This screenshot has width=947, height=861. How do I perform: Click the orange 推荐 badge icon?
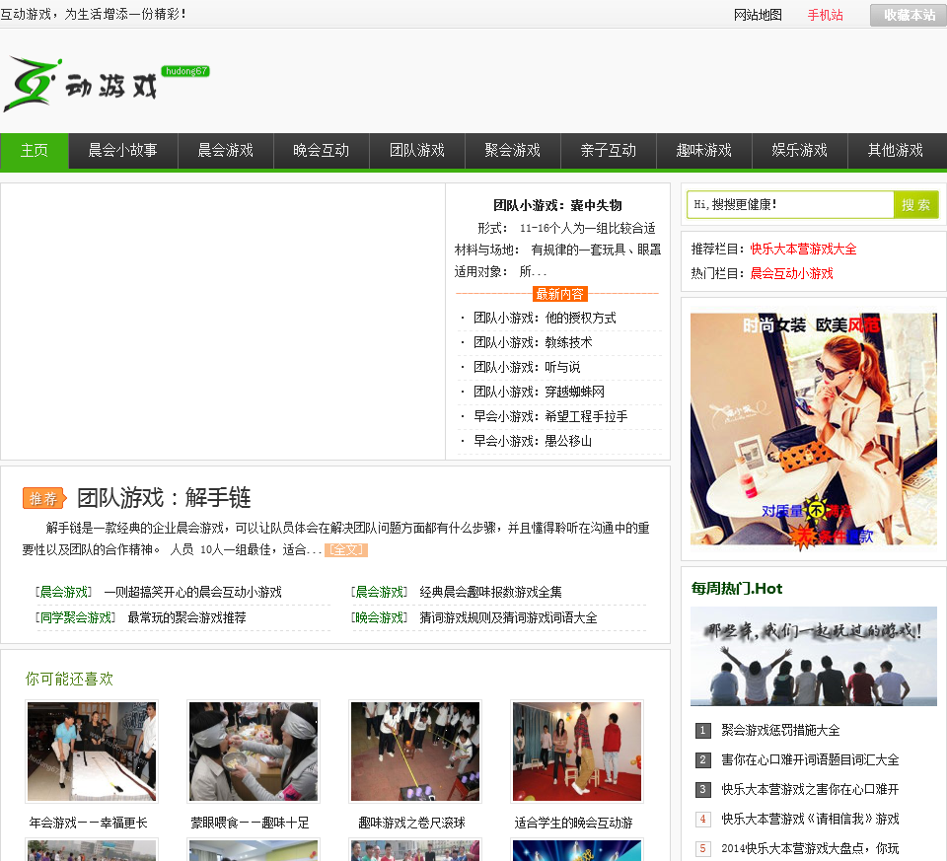click(x=44, y=499)
